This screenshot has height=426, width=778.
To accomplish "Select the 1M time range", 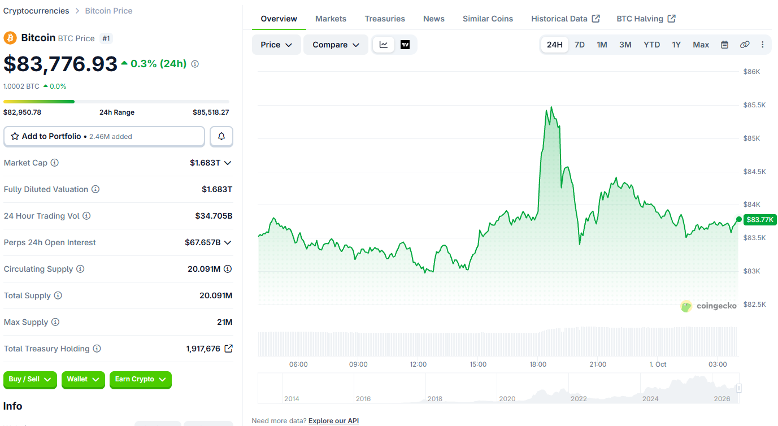I will point(602,45).
